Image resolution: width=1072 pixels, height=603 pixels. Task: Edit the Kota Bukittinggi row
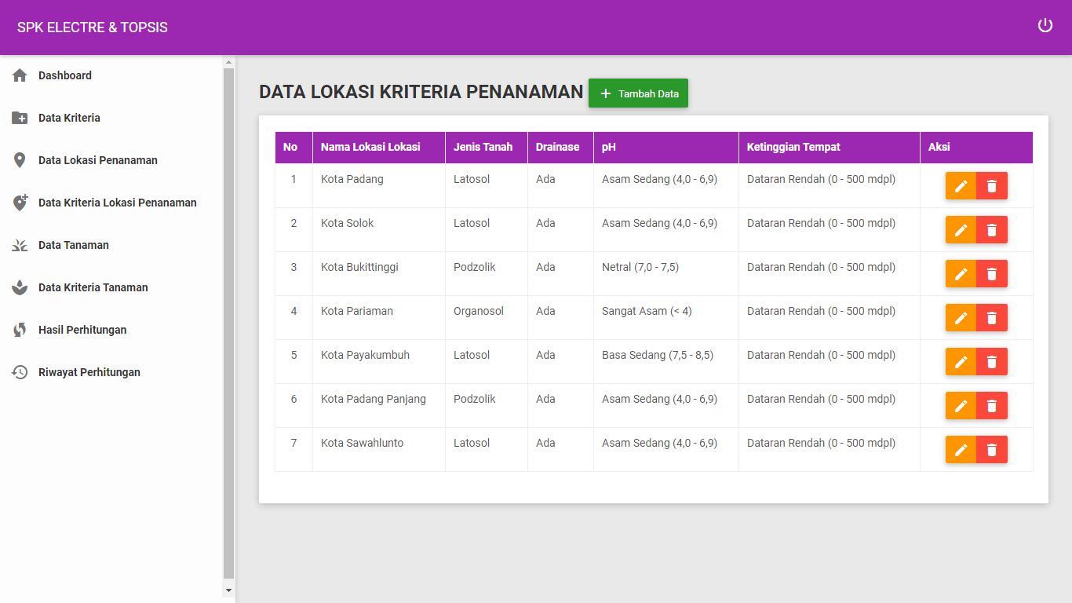(961, 274)
